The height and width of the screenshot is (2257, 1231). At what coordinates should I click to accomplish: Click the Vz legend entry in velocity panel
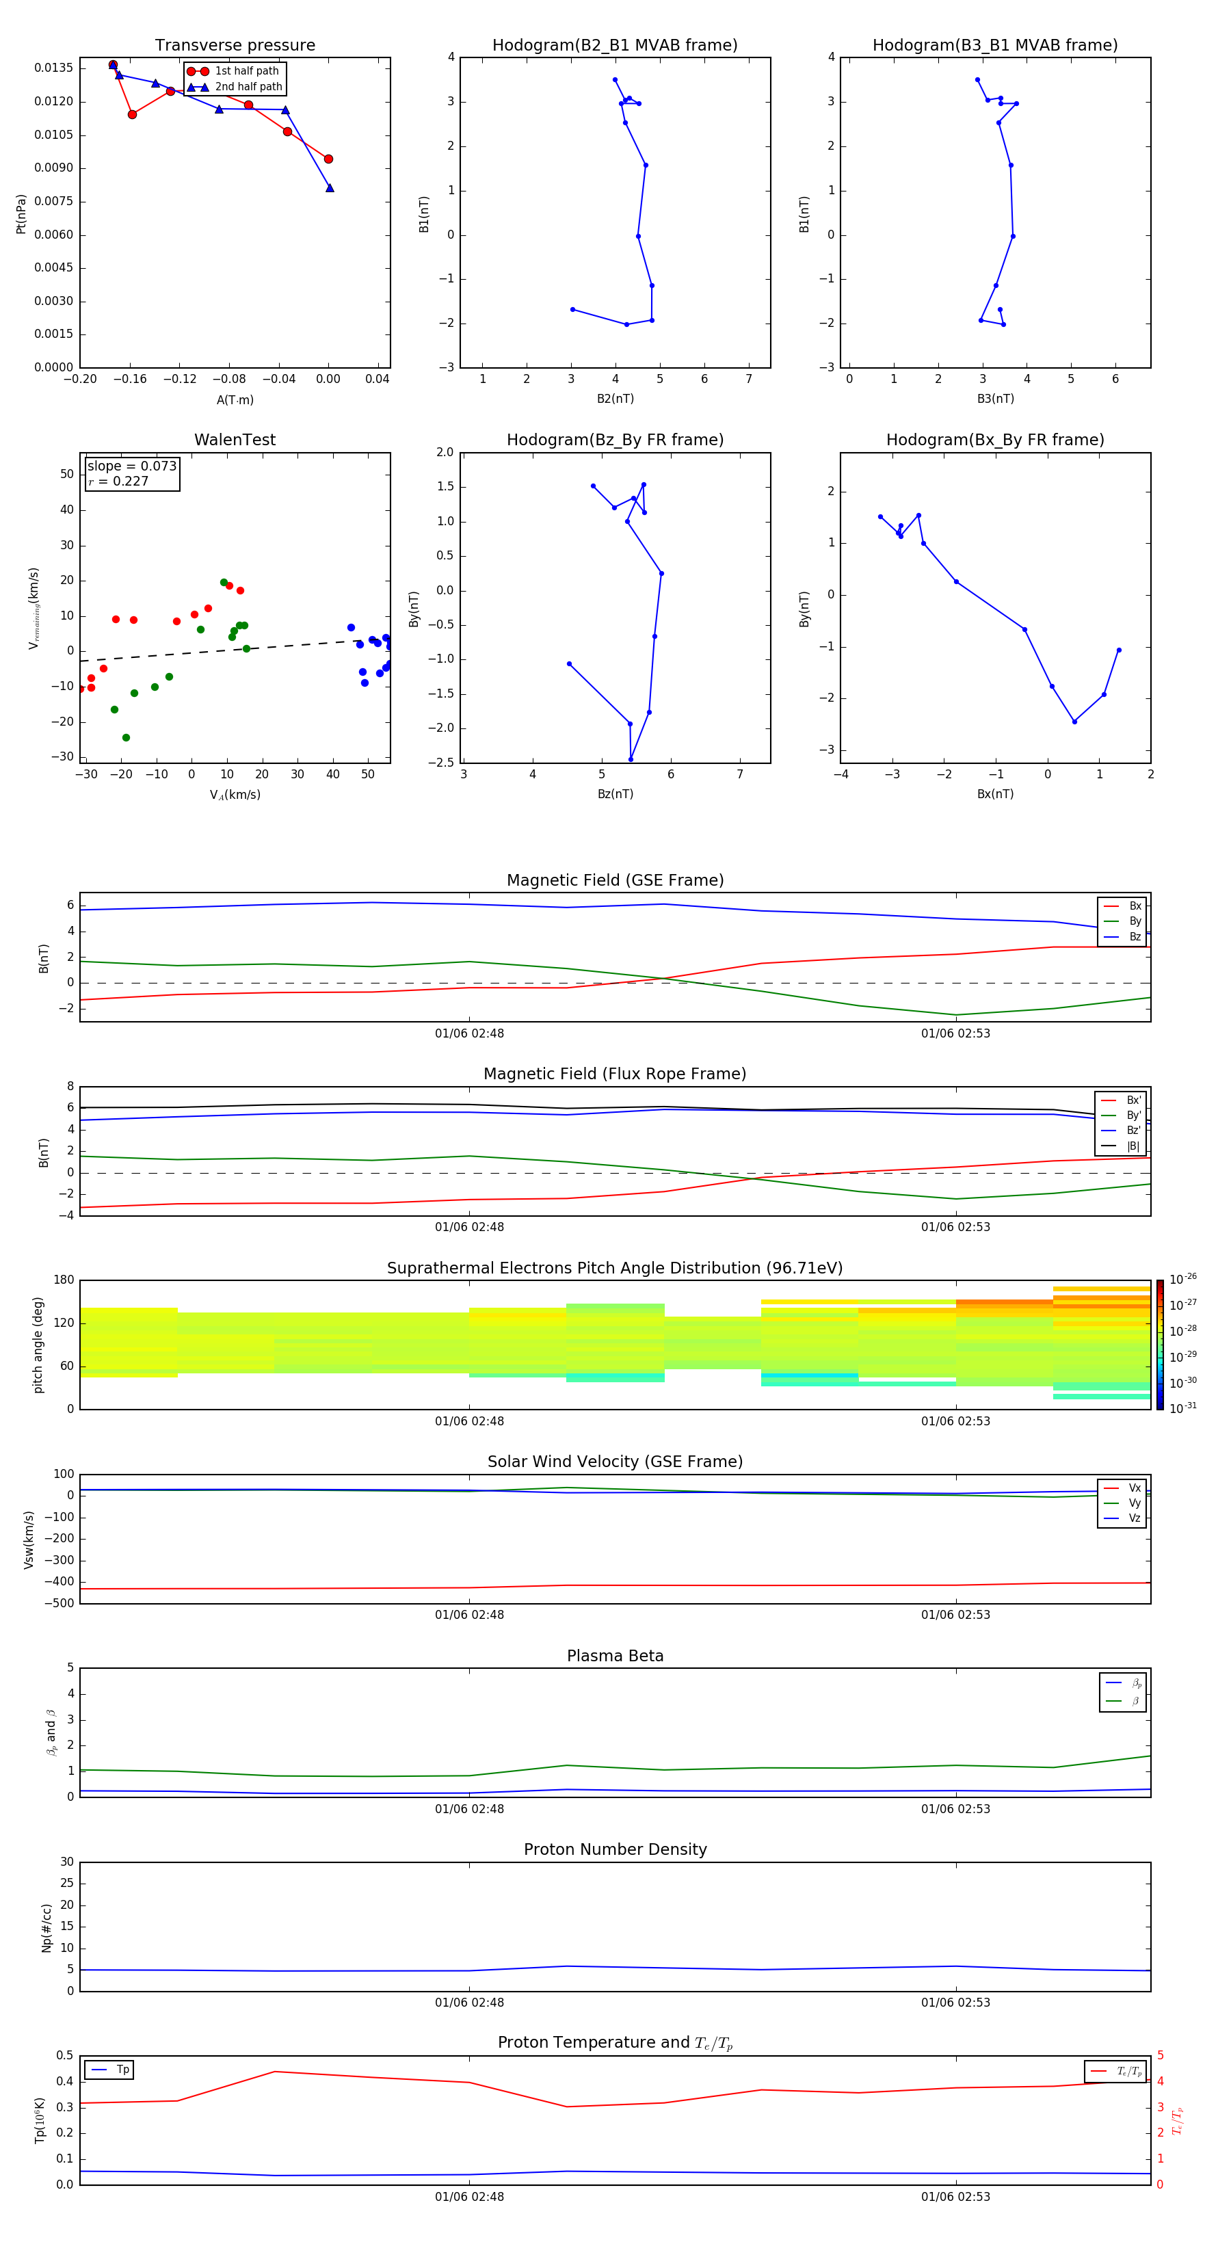[1122, 1518]
